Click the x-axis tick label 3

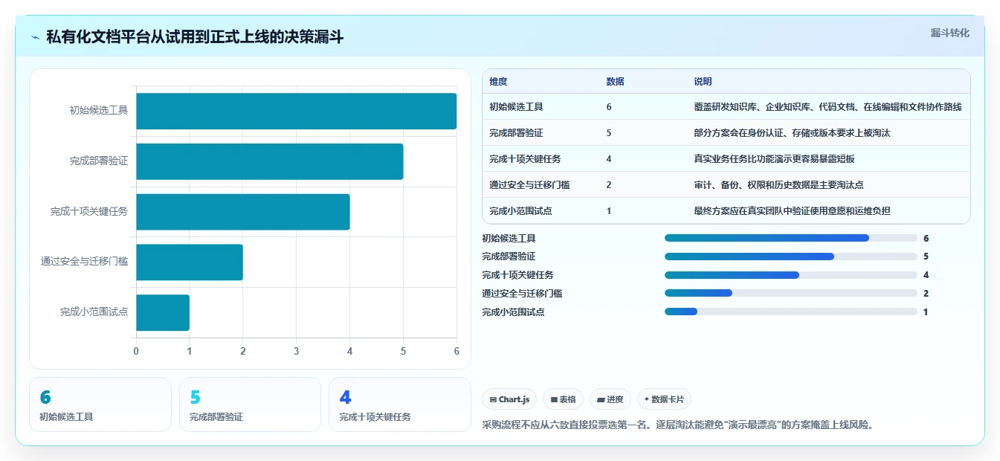tap(297, 351)
